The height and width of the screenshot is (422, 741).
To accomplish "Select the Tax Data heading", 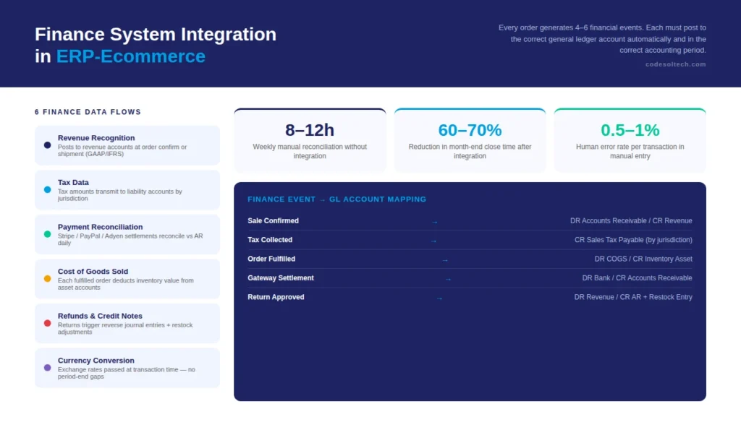I will point(73,182).
